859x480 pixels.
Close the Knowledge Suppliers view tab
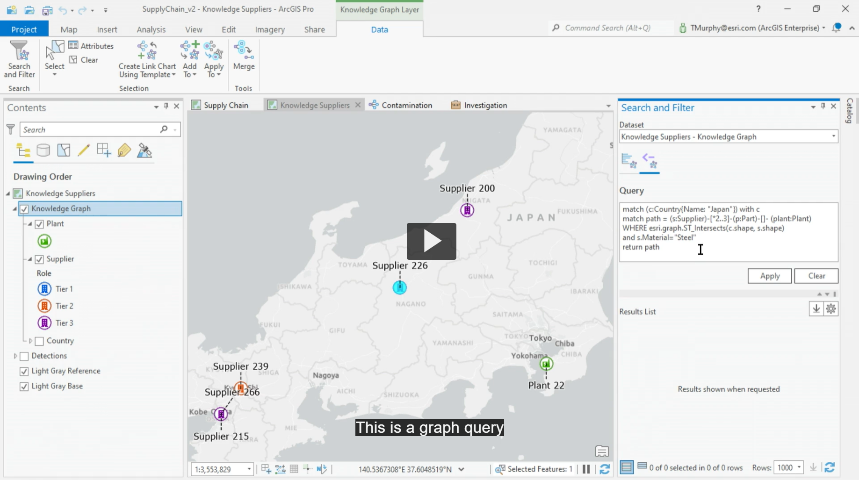[x=358, y=105]
